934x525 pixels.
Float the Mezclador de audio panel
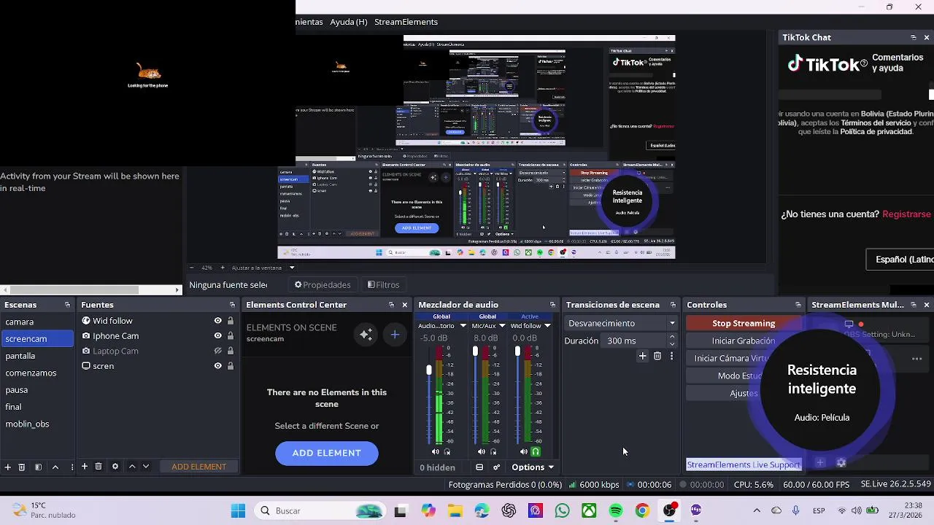tap(552, 305)
